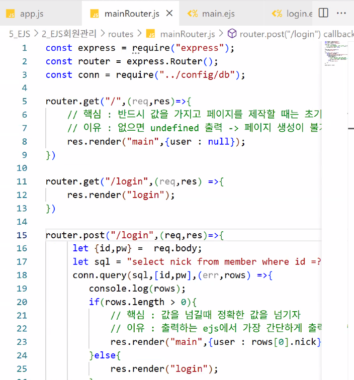Open the main.ejs tab
Viewport: 354px width, 380px height.
(x=218, y=14)
